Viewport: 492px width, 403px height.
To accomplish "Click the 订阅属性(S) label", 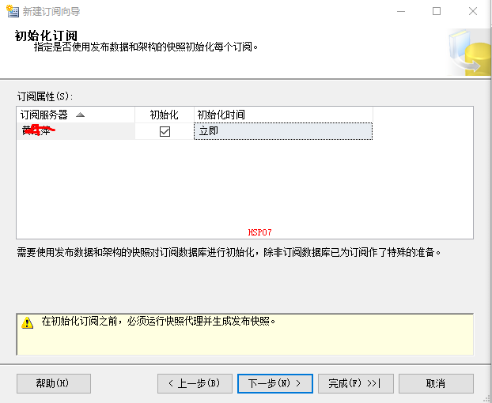I will click(45, 96).
